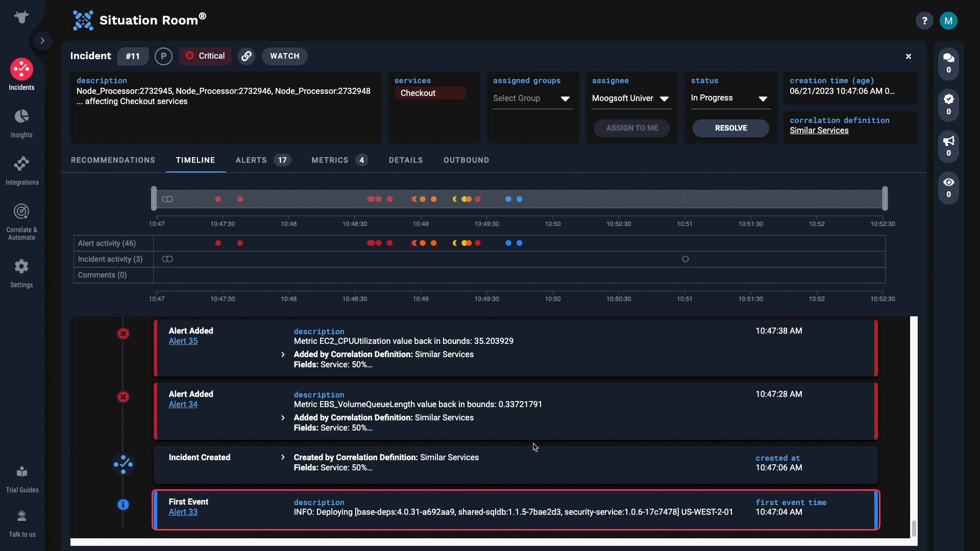Open Trial Guides in sidebar
Image resolution: width=980 pixels, height=551 pixels.
tap(22, 480)
